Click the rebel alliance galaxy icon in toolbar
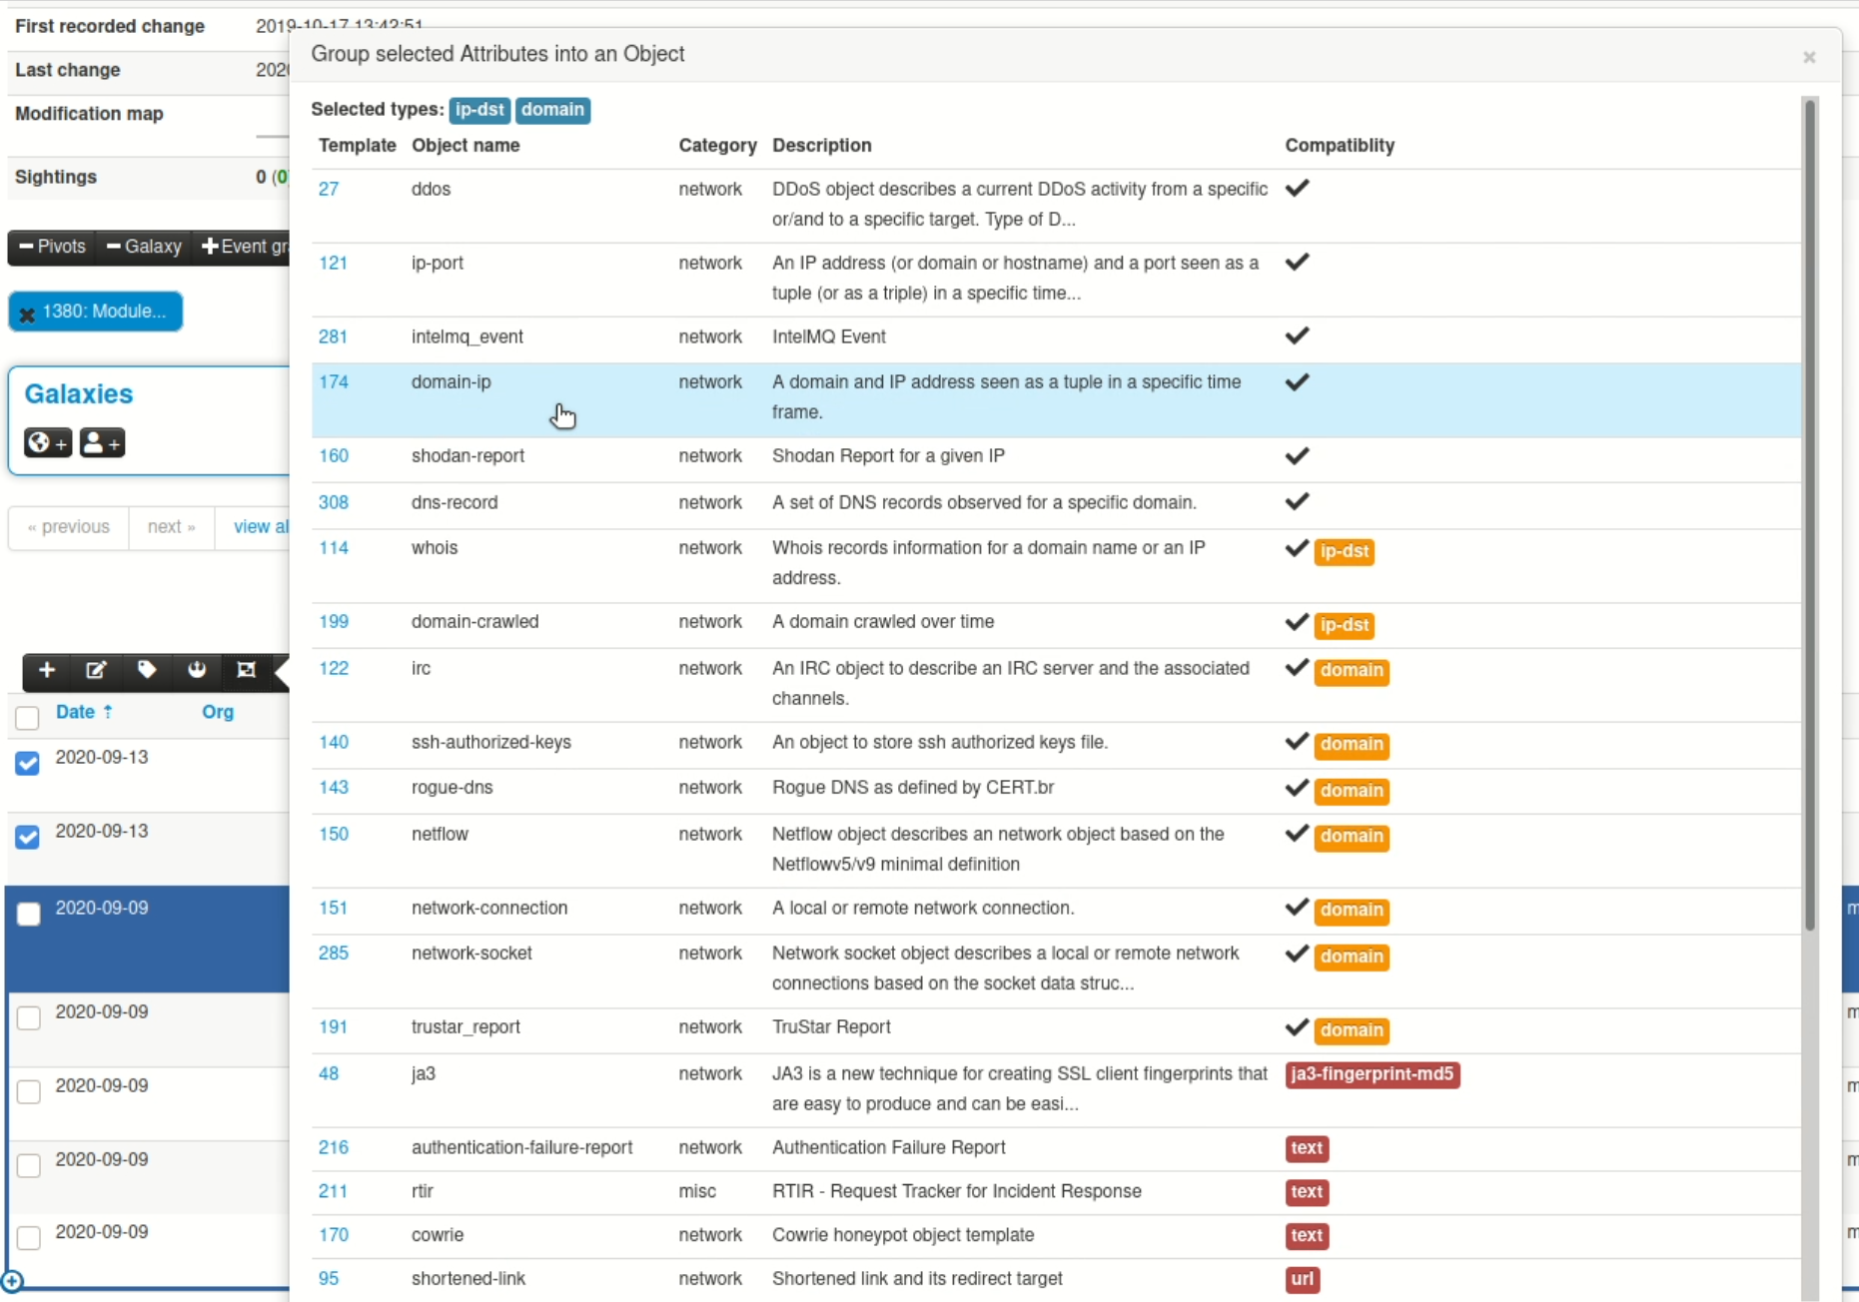The width and height of the screenshot is (1859, 1302). (x=197, y=670)
